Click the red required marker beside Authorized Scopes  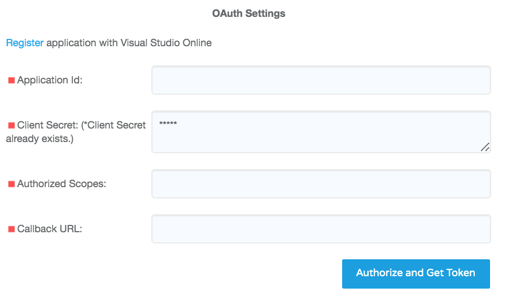pos(11,184)
